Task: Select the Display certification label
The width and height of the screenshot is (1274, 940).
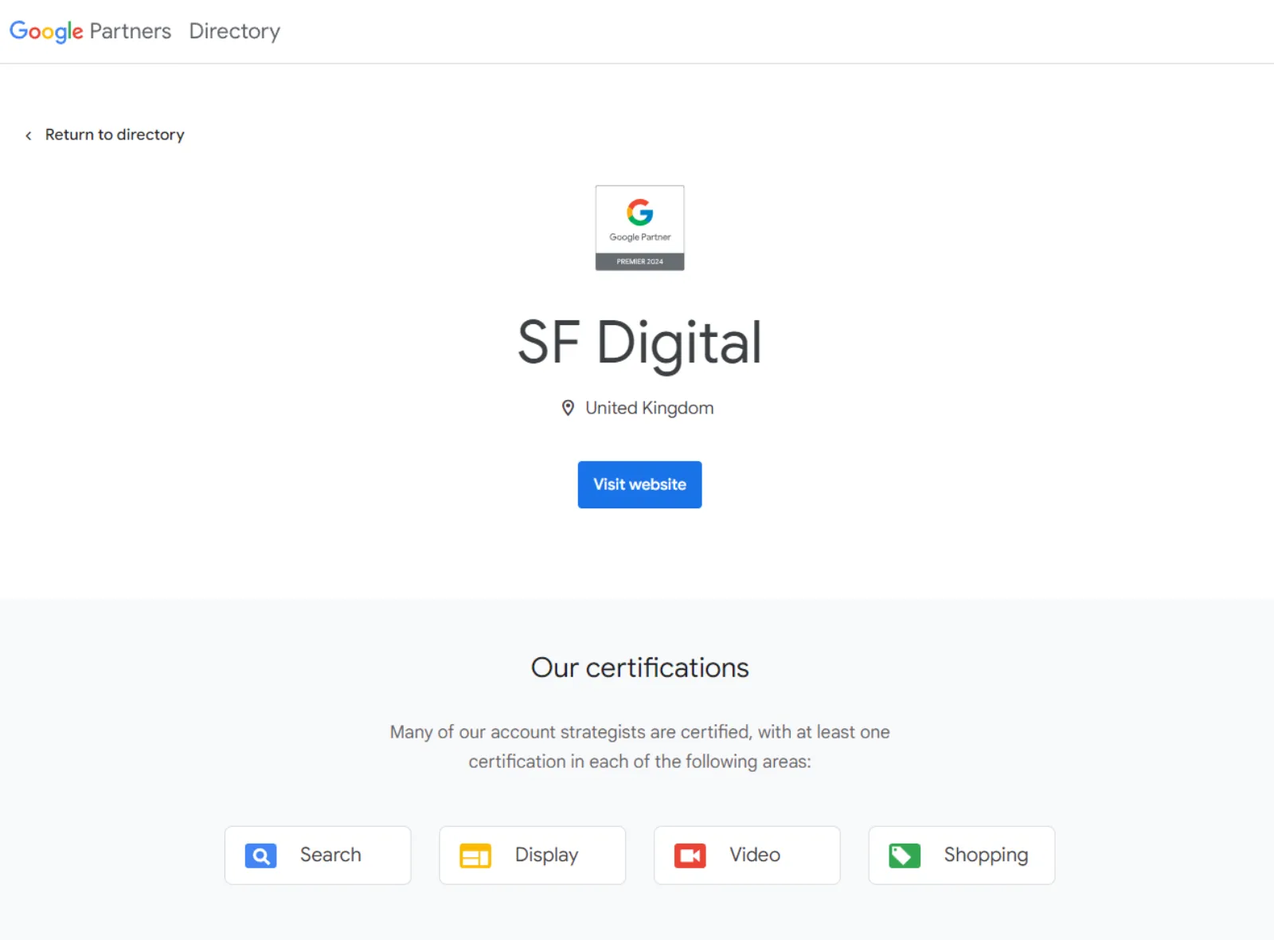Action: point(546,855)
